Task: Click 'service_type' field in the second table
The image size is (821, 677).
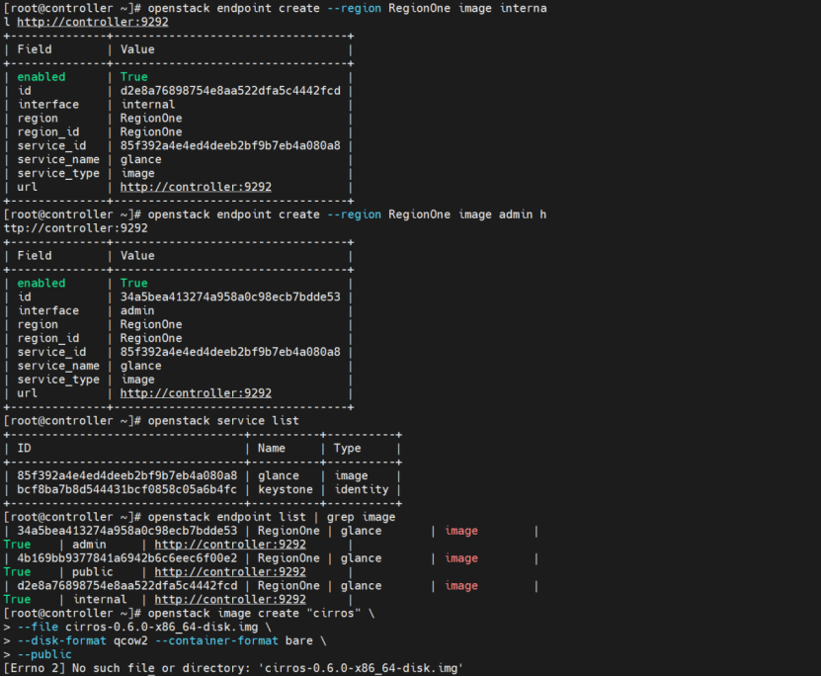Action: [58, 380]
